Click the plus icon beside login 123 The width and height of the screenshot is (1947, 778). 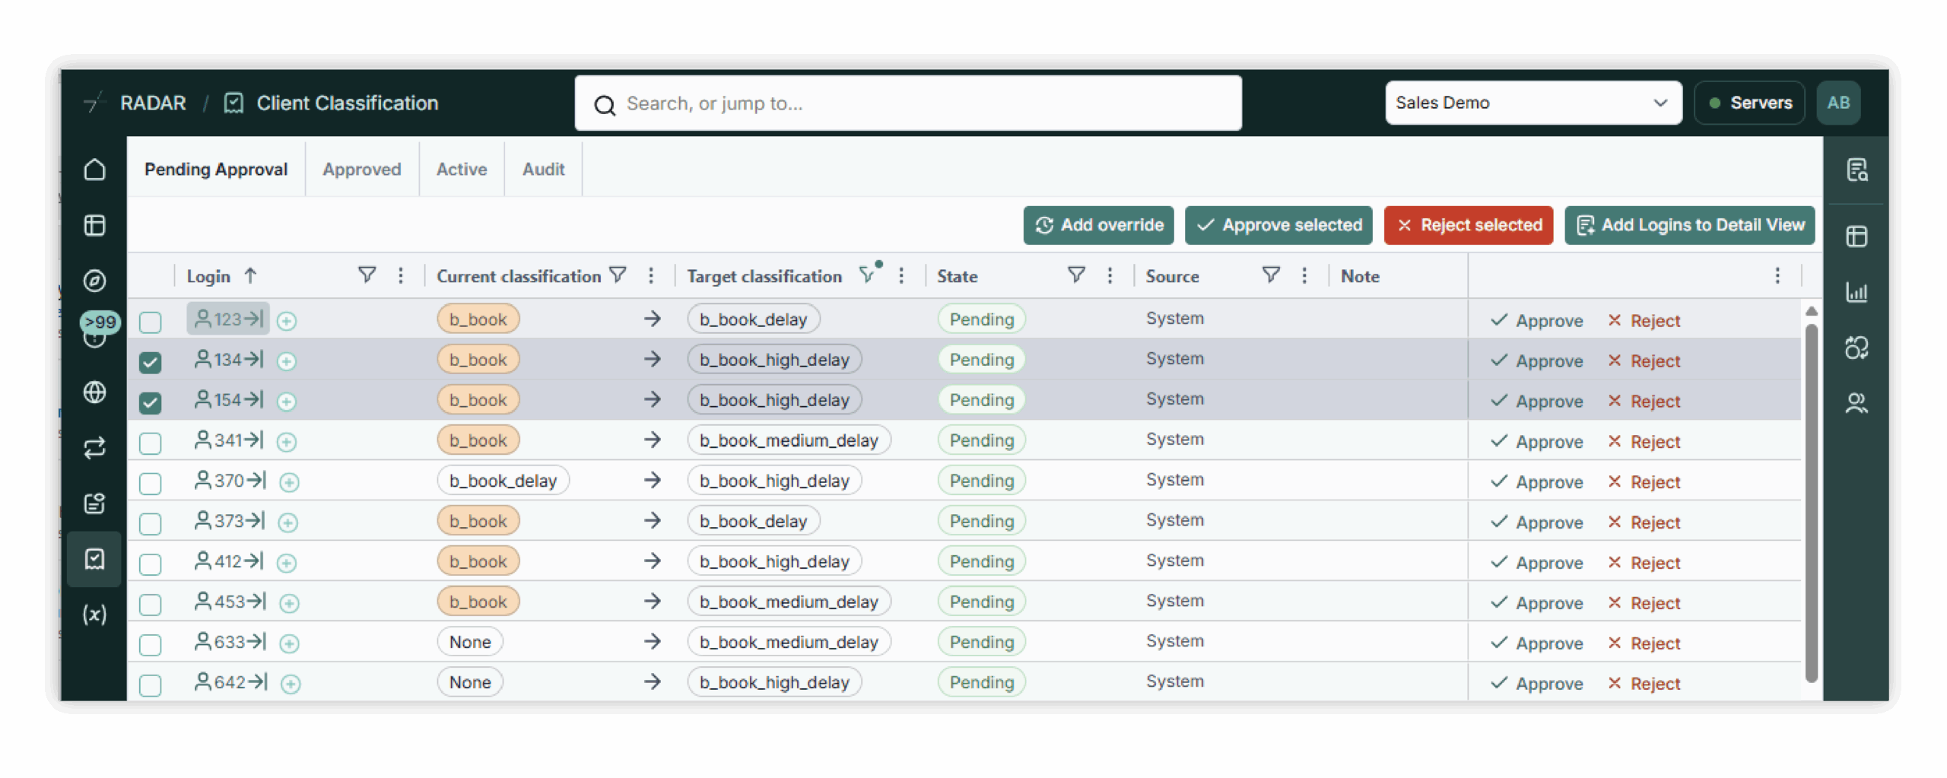(x=287, y=320)
